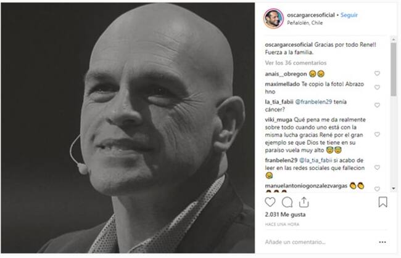Like viki_muga's comment

[x=377, y=134]
